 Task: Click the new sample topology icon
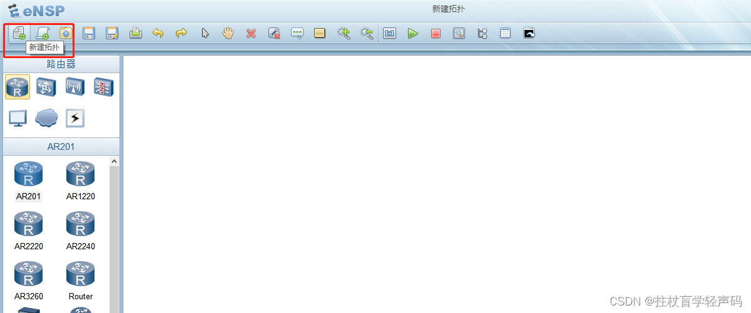[x=43, y=33]
